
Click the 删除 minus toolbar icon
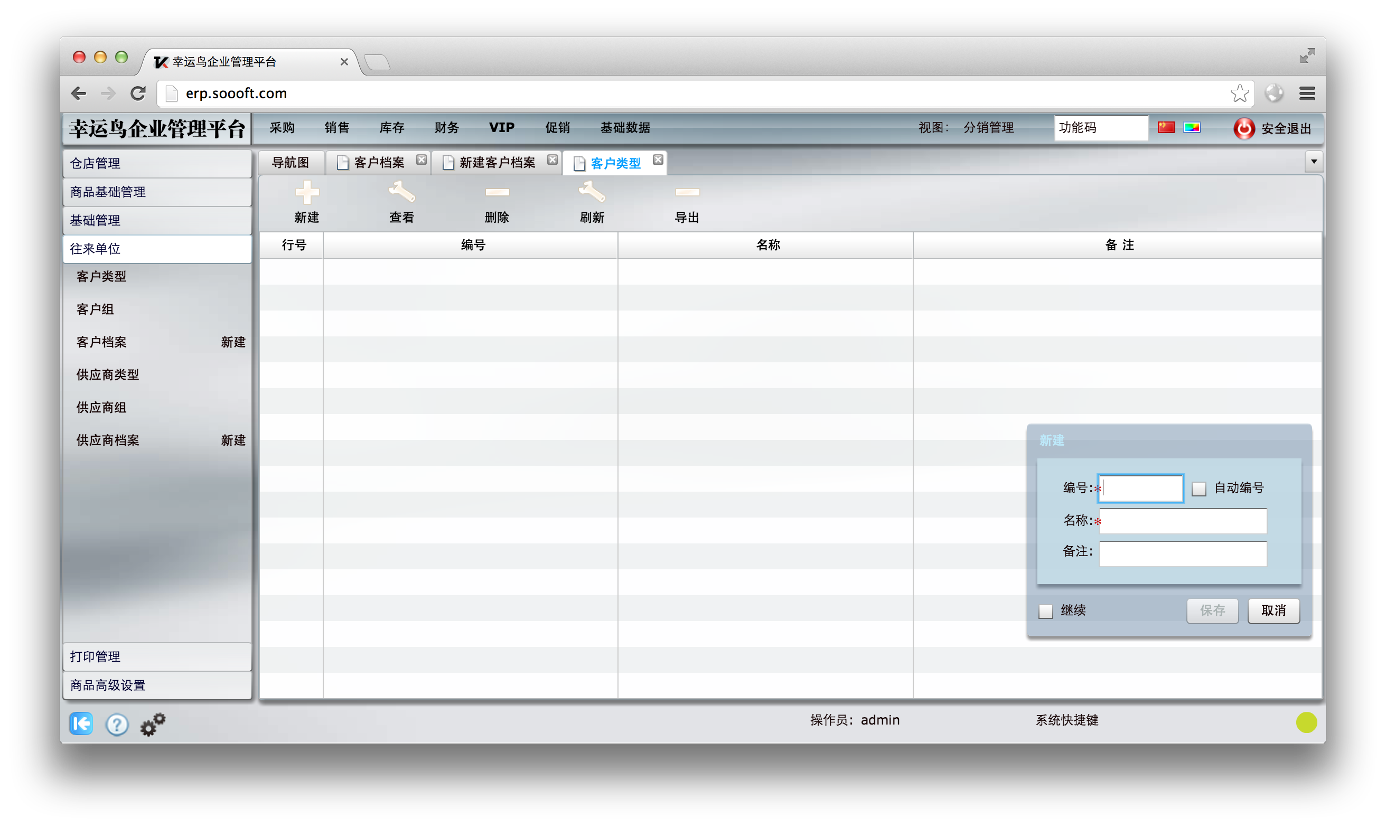497,192
